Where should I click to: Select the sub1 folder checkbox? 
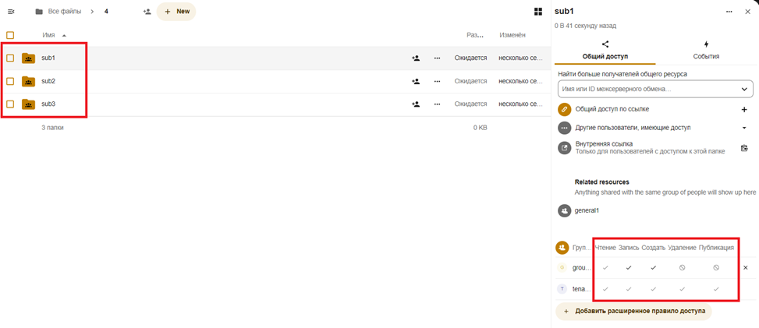point(10,58)
